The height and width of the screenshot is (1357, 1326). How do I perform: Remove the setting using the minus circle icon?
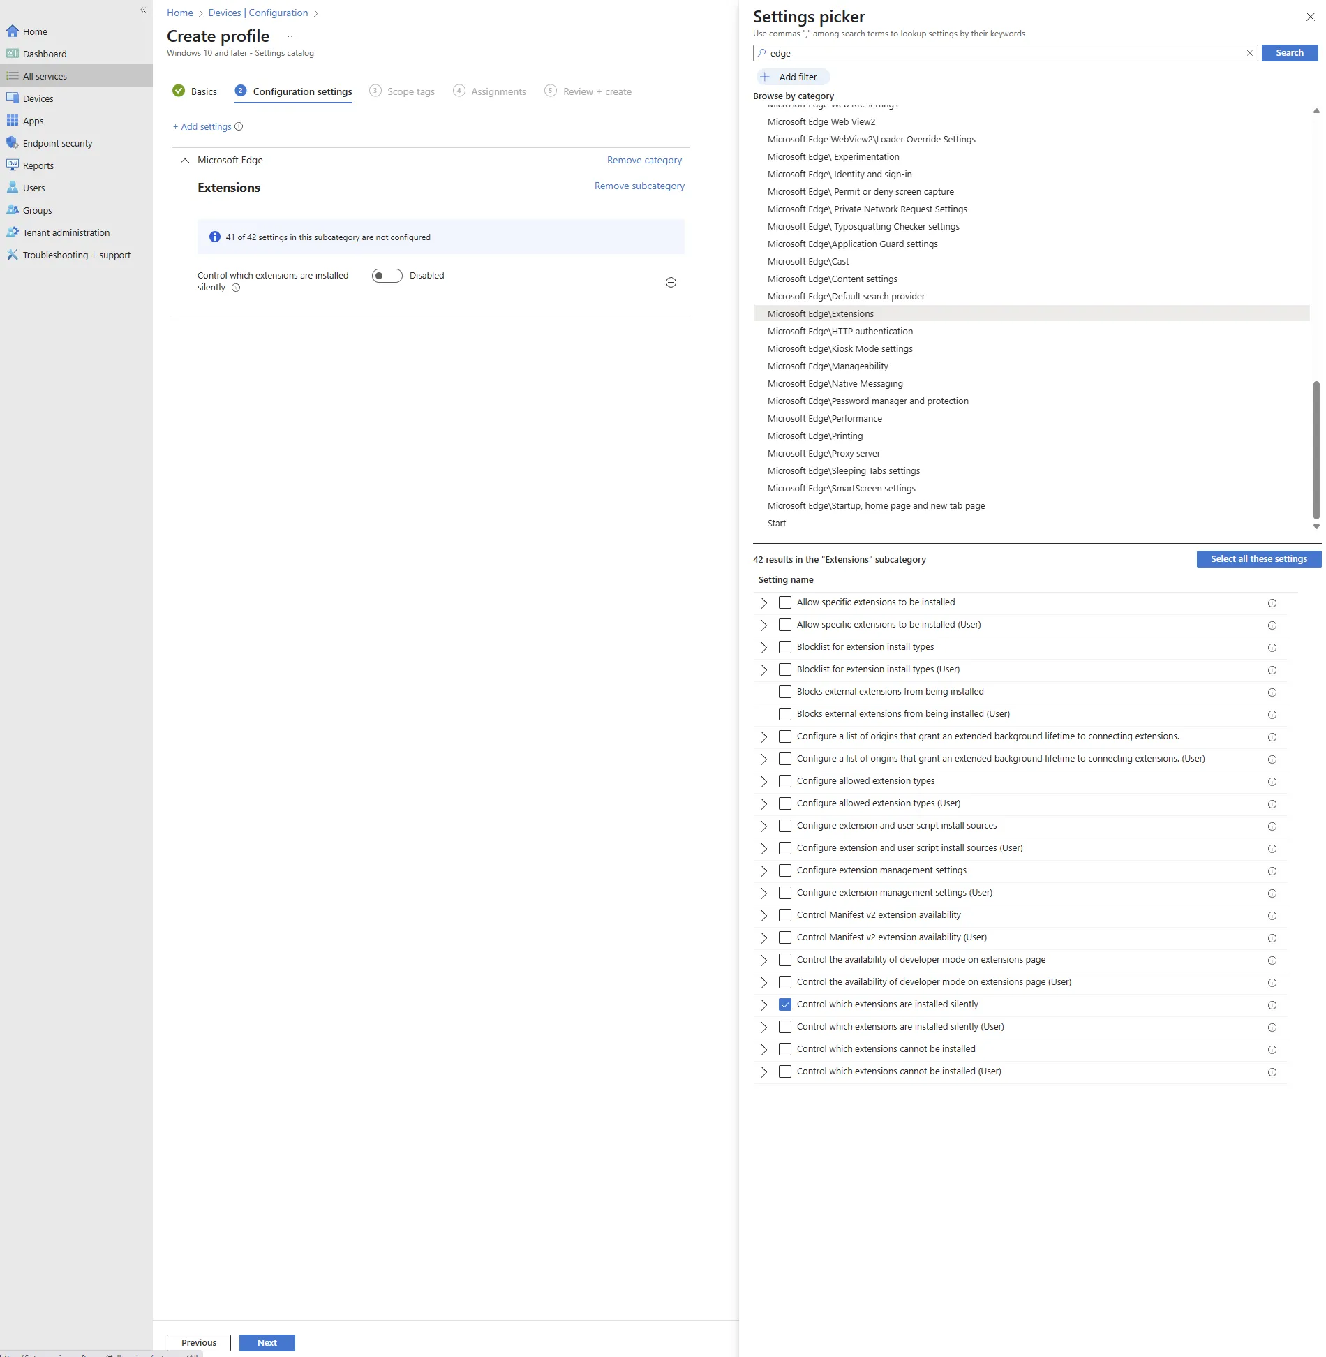pyautogui.click(x=671, y=282)
